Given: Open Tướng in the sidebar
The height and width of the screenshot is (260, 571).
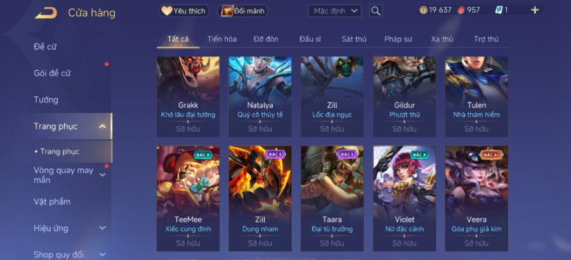Looking at the screenshot, I should pos(46,100).
